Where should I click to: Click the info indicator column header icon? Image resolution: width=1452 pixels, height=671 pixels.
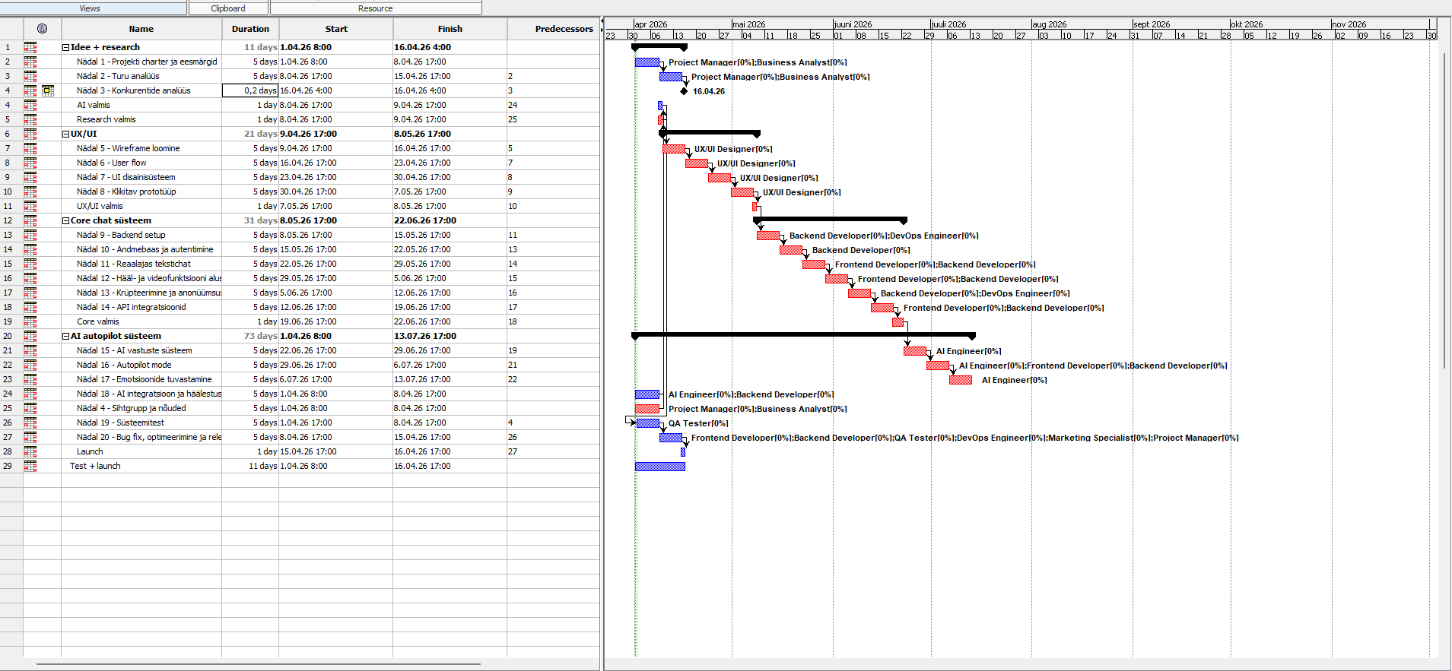pyautogui.click(x=42, y=29)
